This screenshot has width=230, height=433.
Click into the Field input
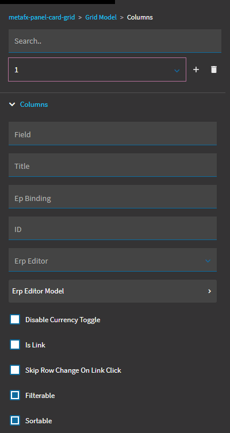click(x=113, y=133)
